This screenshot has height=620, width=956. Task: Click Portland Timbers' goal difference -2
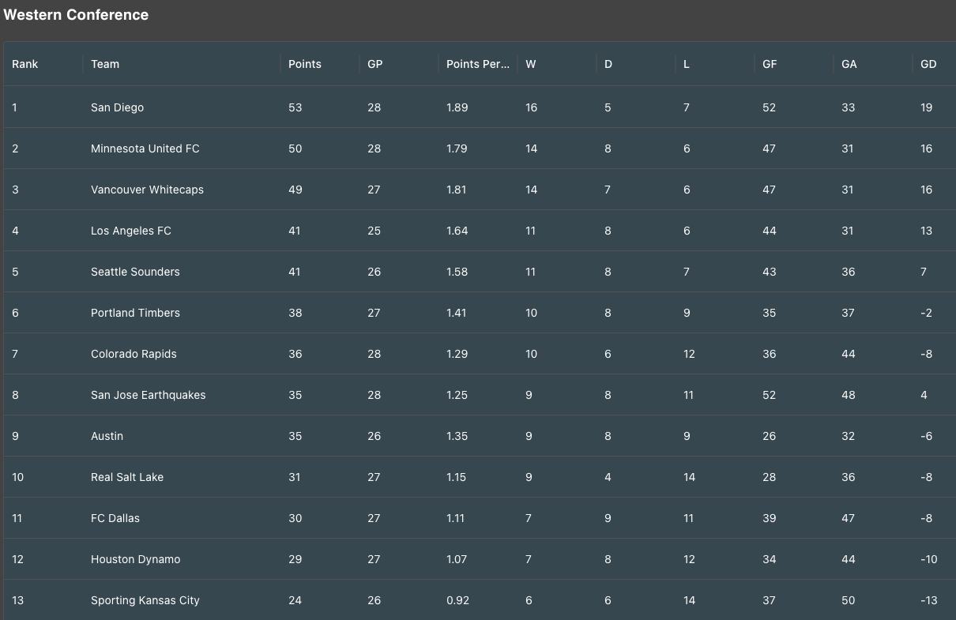point(927,313)
